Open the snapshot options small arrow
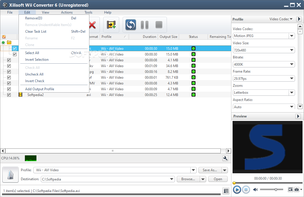This screenshot has height=197, width=304. pos(301,189)
